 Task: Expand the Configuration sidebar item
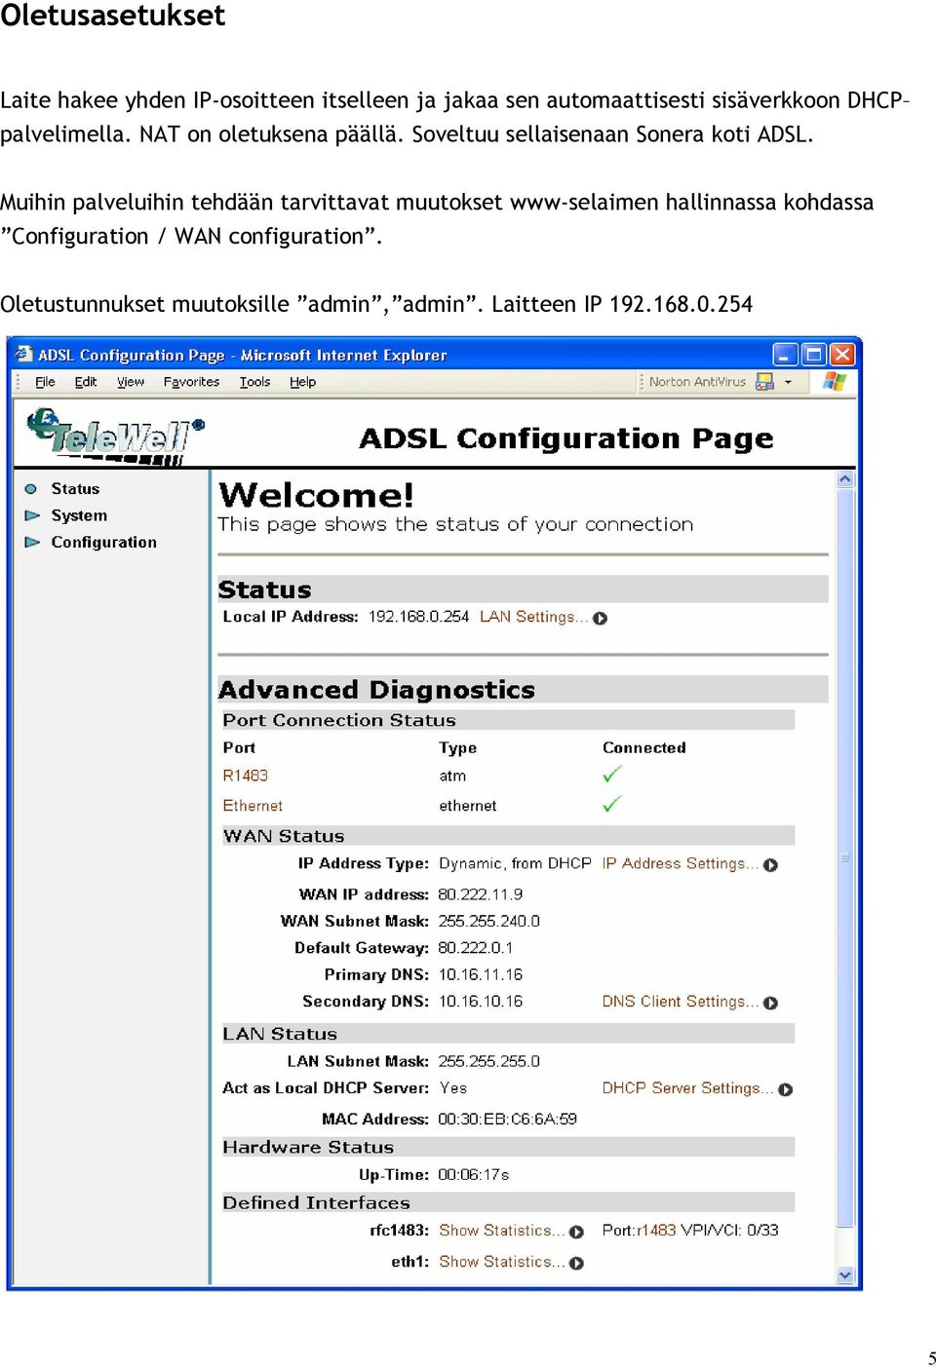click(103, 542)
